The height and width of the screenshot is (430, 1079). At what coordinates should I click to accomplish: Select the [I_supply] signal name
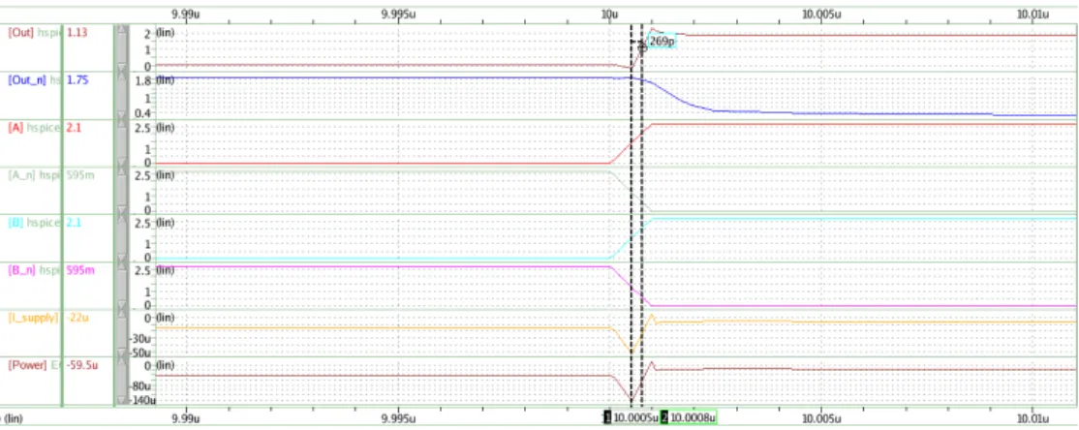pos(33,318)
